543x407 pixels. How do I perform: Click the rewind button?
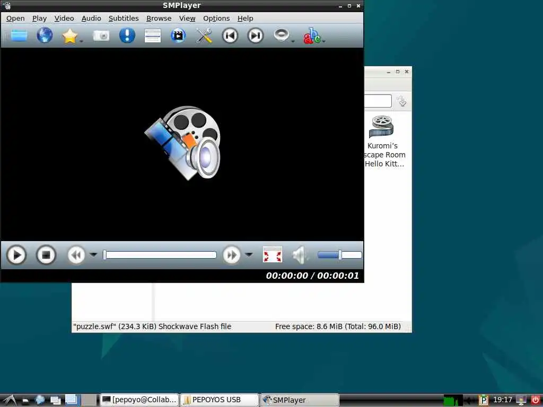[x=76, y=255]
